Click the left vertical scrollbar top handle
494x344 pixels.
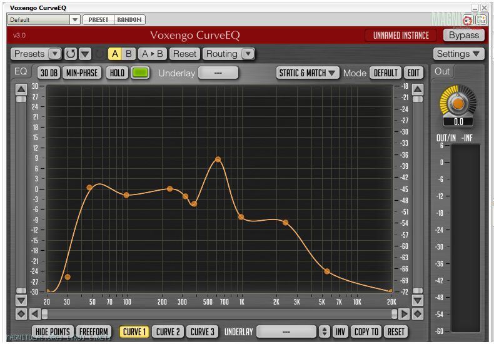click(21, 99)
